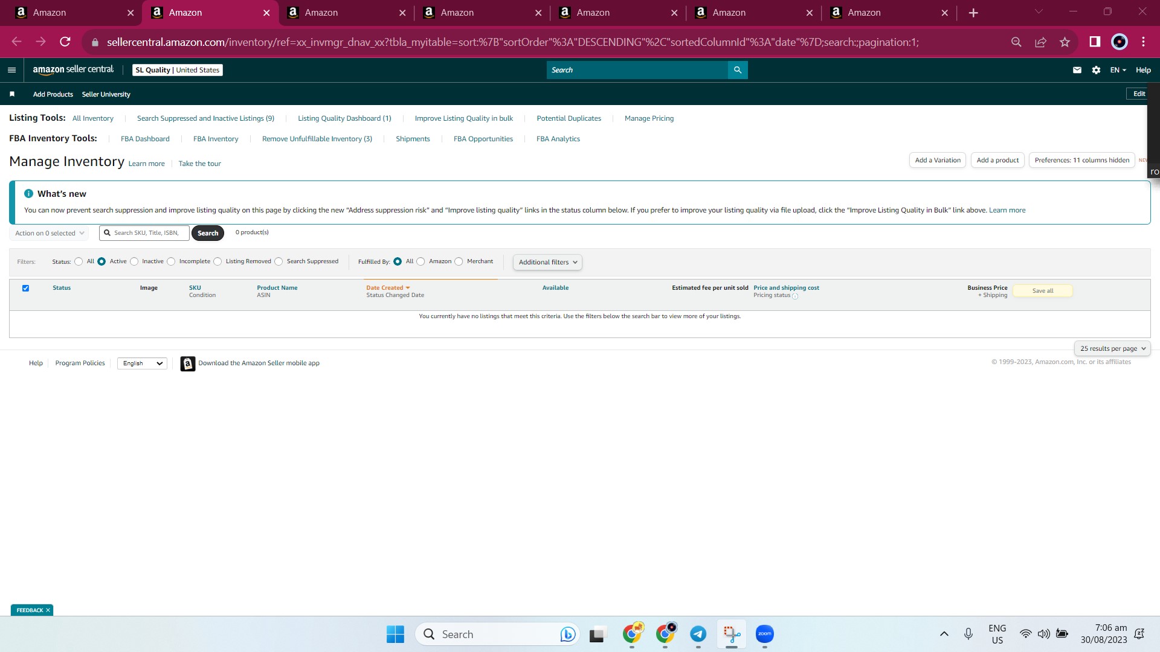Open the FBA Inventory tool link
The height and width of the screenshot is (652, 1160).
point(216,139)
